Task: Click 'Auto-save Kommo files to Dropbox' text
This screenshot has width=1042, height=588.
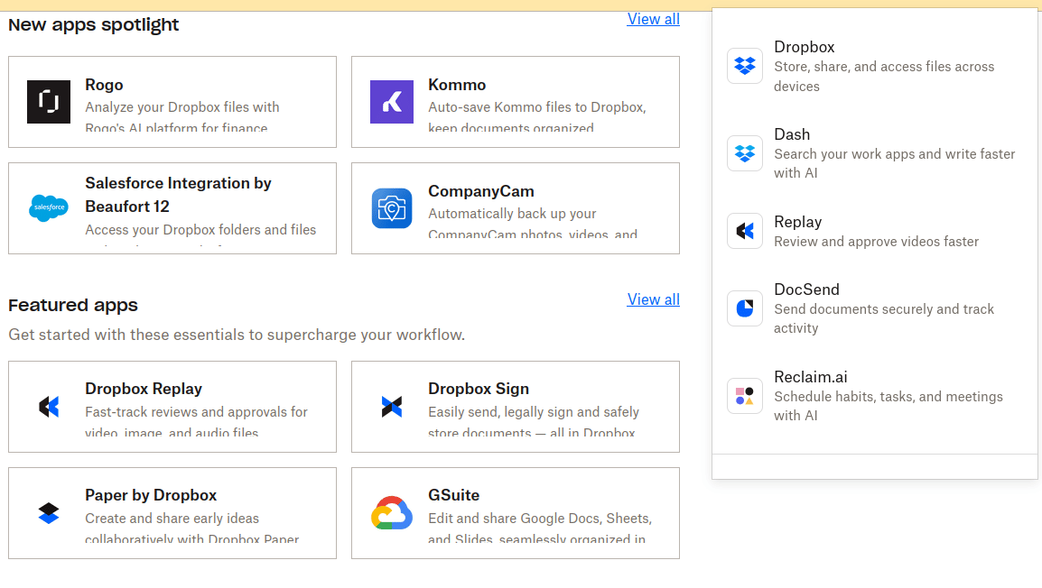Action: click(x=537, y=107)
